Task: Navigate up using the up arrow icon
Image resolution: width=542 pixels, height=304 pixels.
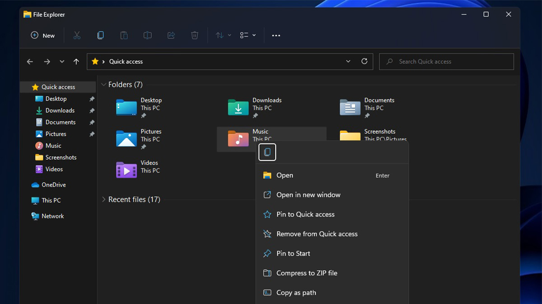Action: click(76, 61)
